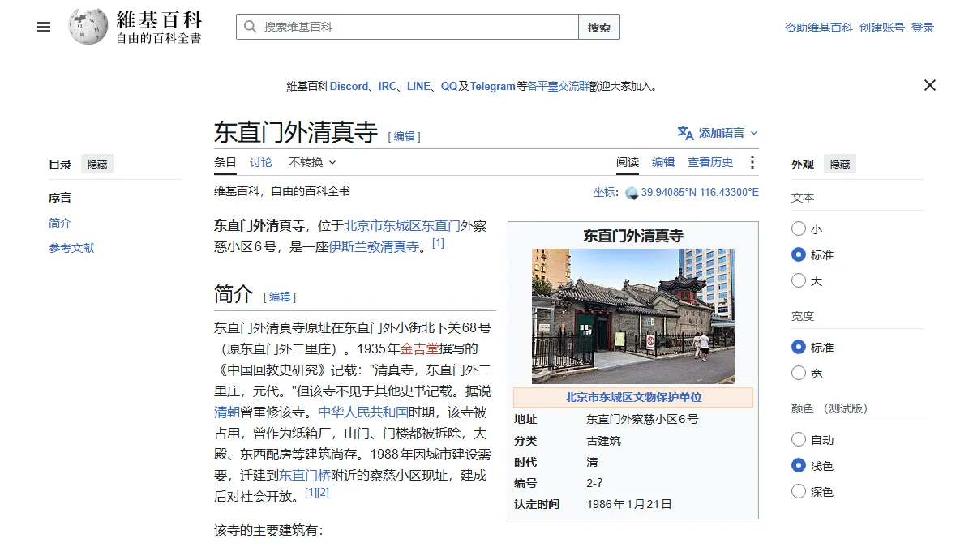Open the main hamburger menu

[x=44, y=27]
